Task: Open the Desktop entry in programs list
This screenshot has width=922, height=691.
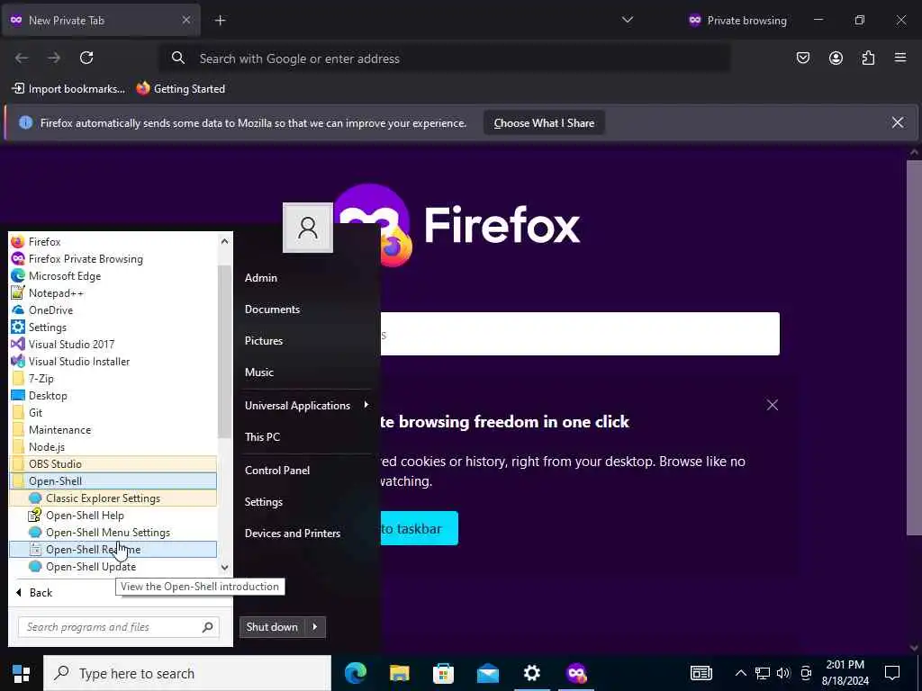Action: coord(113,396)
